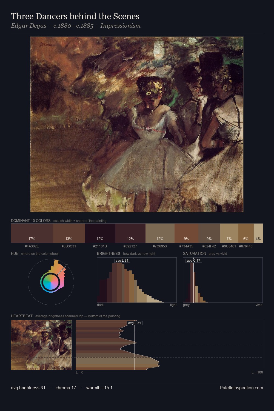Screen dimensions: 274x411
Task: Click the footer text warmth +15.1
Action: click(x=99, y=388)
